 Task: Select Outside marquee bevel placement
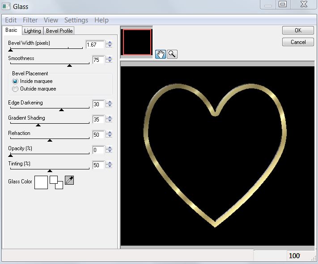(15, 89)
